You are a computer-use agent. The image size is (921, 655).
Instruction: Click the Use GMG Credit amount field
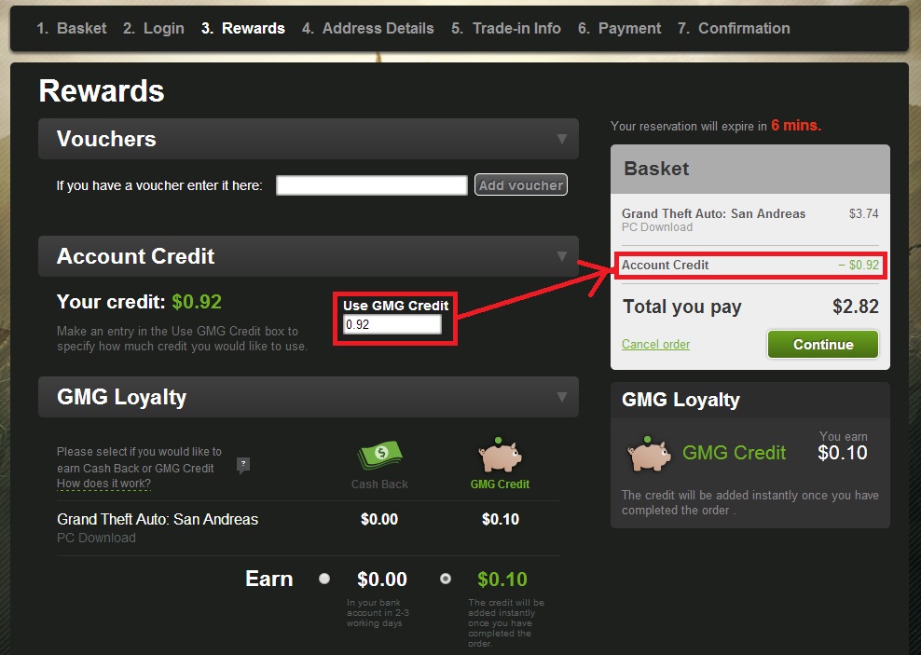pyautogui.click(x=392, y=324)
